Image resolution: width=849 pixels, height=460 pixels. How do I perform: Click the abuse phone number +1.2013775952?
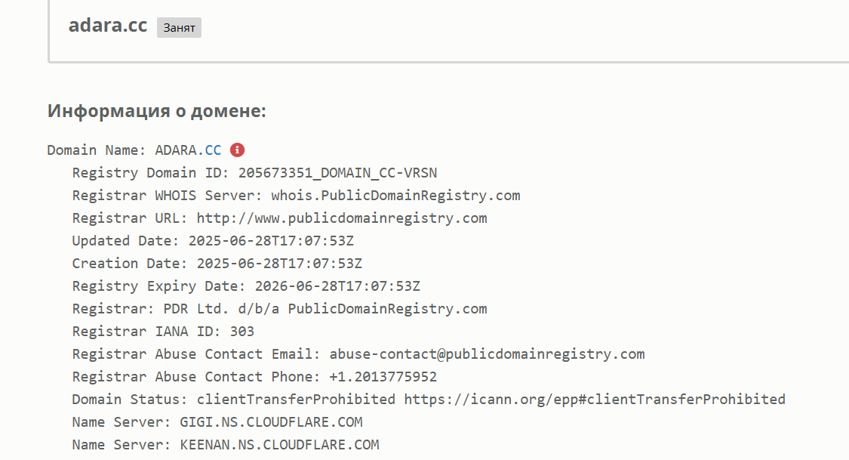pos(383,377)
